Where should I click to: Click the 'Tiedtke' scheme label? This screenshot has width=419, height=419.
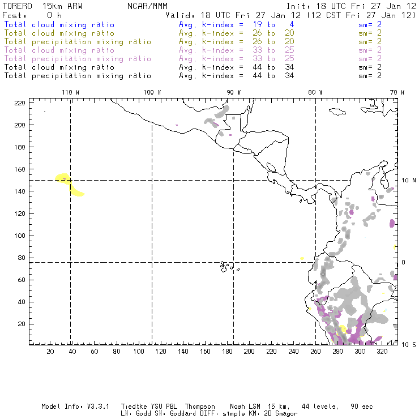(134, 407)
